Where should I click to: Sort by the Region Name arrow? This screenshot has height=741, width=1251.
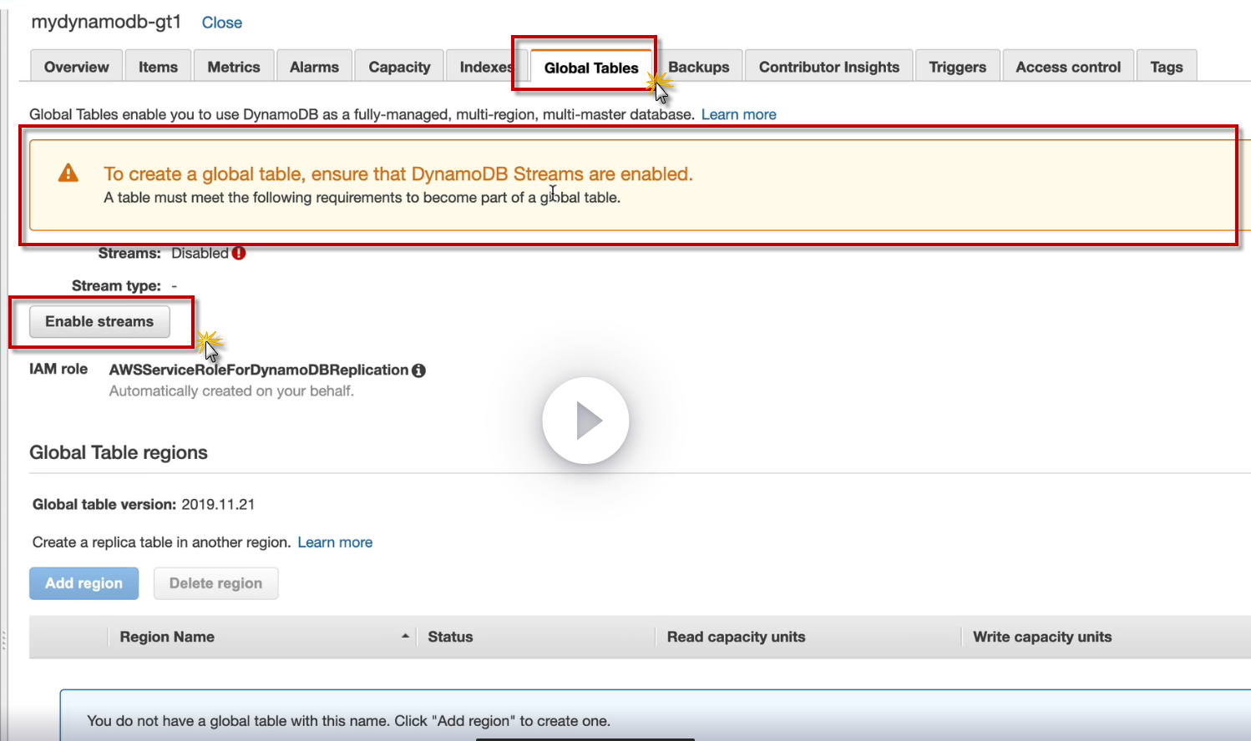405,636
